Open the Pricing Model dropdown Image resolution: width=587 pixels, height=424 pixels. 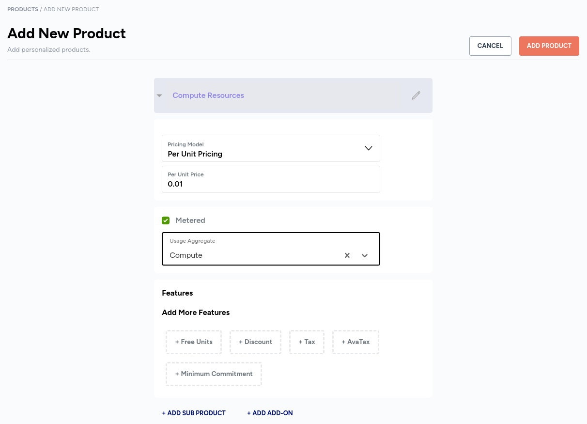click(271, 148)
